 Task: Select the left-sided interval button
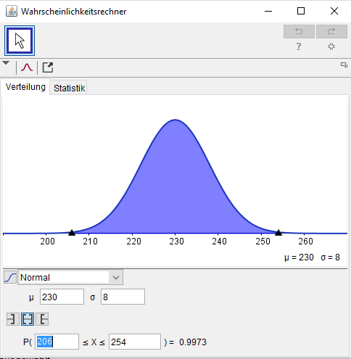tap(13, 319)
